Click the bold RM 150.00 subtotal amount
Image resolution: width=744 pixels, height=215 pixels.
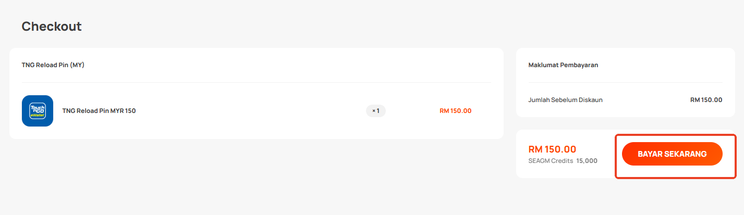click(706, 100)
